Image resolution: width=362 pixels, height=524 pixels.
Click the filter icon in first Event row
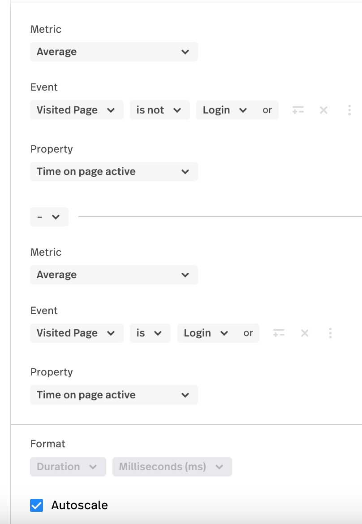click(x=298, y=110)
